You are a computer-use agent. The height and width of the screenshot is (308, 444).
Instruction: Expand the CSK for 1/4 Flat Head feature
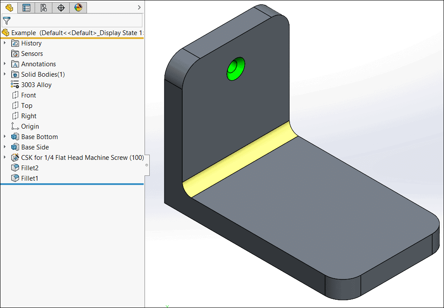[x=4, y=157]
